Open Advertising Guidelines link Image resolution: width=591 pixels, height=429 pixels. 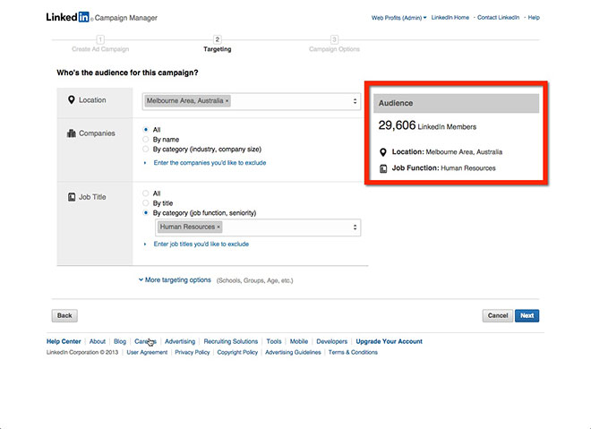click(293, 352)
